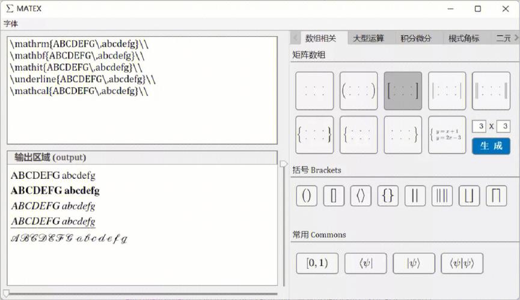Viewport: 520px width, 300px height.
Task: Click the \underline line in the editor
Action: [82, 79]
